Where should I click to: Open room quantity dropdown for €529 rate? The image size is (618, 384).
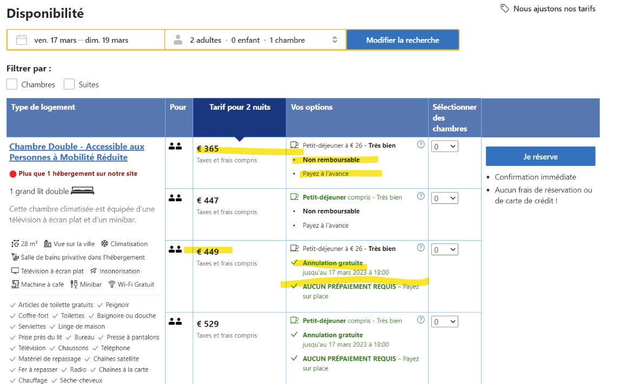click(445, 322)
